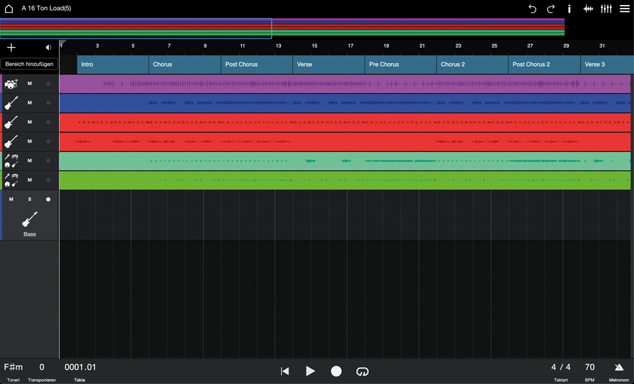Redo the last action
634x384 pixels.
pyautogui.click(x=550, y=9)
